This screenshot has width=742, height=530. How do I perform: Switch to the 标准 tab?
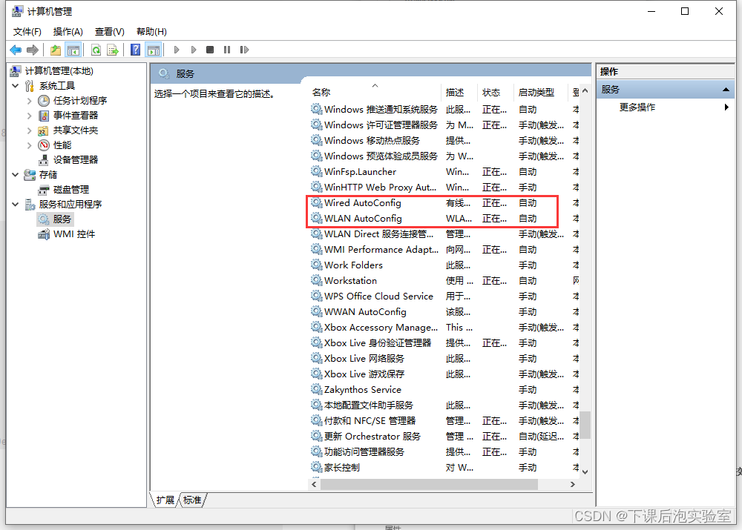(x=192, y=500)
